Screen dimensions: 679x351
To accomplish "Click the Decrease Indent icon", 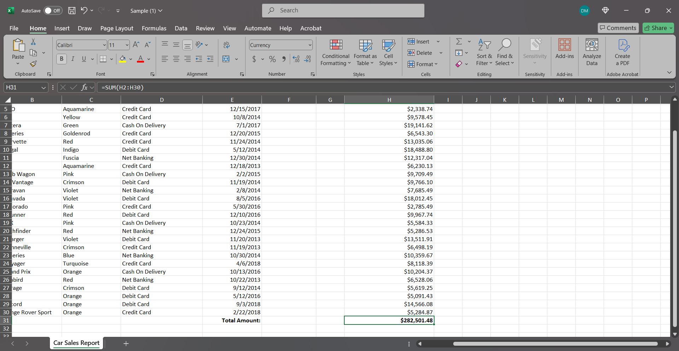I will tap(199, 59).
